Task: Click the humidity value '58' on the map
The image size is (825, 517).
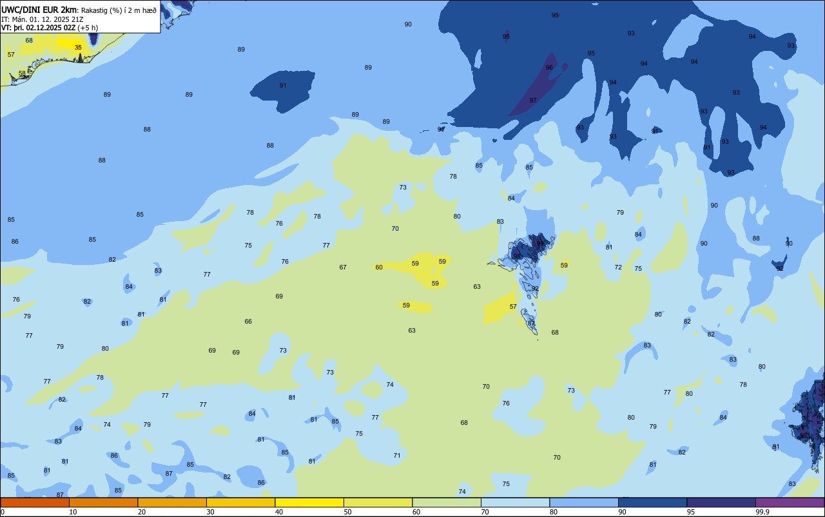Action: pyautogui.click(x=22, y=73)
